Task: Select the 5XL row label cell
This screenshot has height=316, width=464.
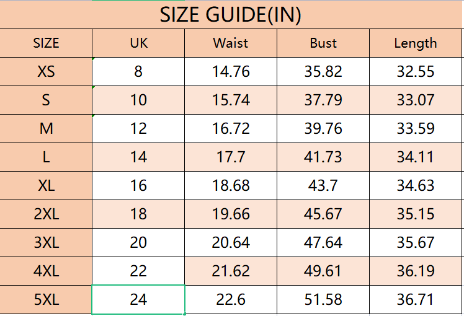Action: point(46,299)
